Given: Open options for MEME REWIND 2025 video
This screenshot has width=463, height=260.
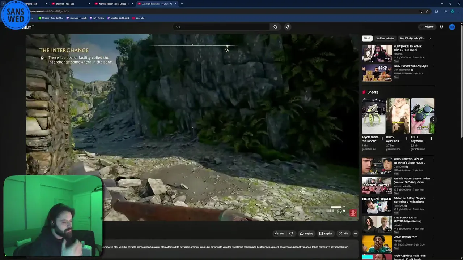Looking at the screenshot, I should (x=433, y=238).
